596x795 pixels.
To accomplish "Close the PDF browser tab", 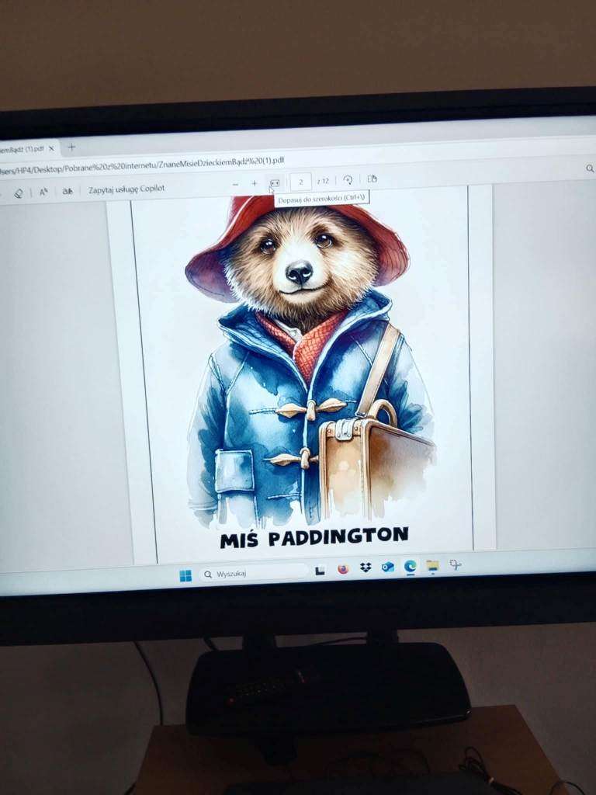I will tap(51, 148).
